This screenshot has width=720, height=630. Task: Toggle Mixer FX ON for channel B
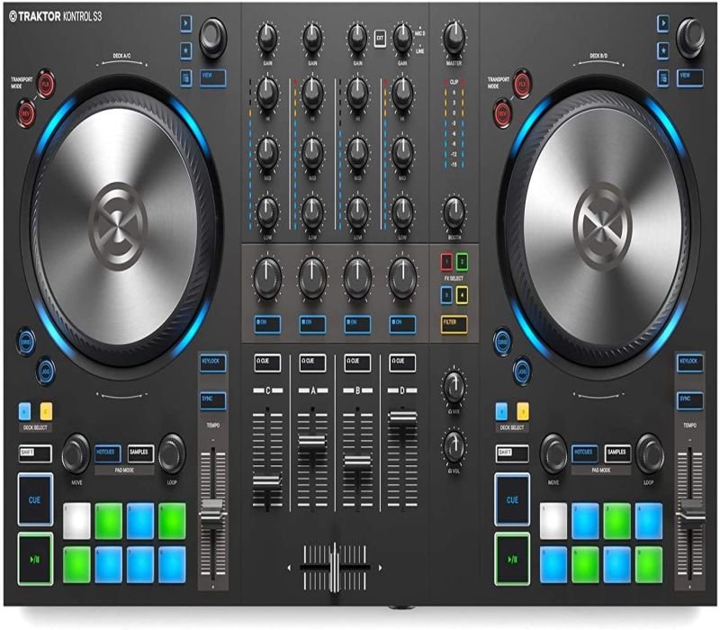click(357, 324)
